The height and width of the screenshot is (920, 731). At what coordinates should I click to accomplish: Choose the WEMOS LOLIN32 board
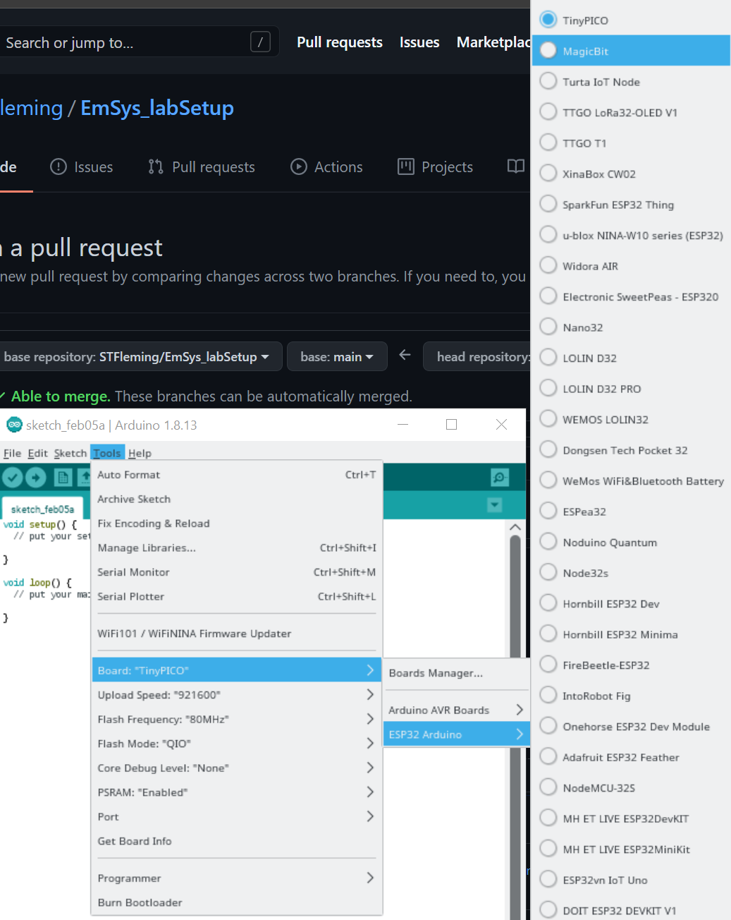click(632, 420)
